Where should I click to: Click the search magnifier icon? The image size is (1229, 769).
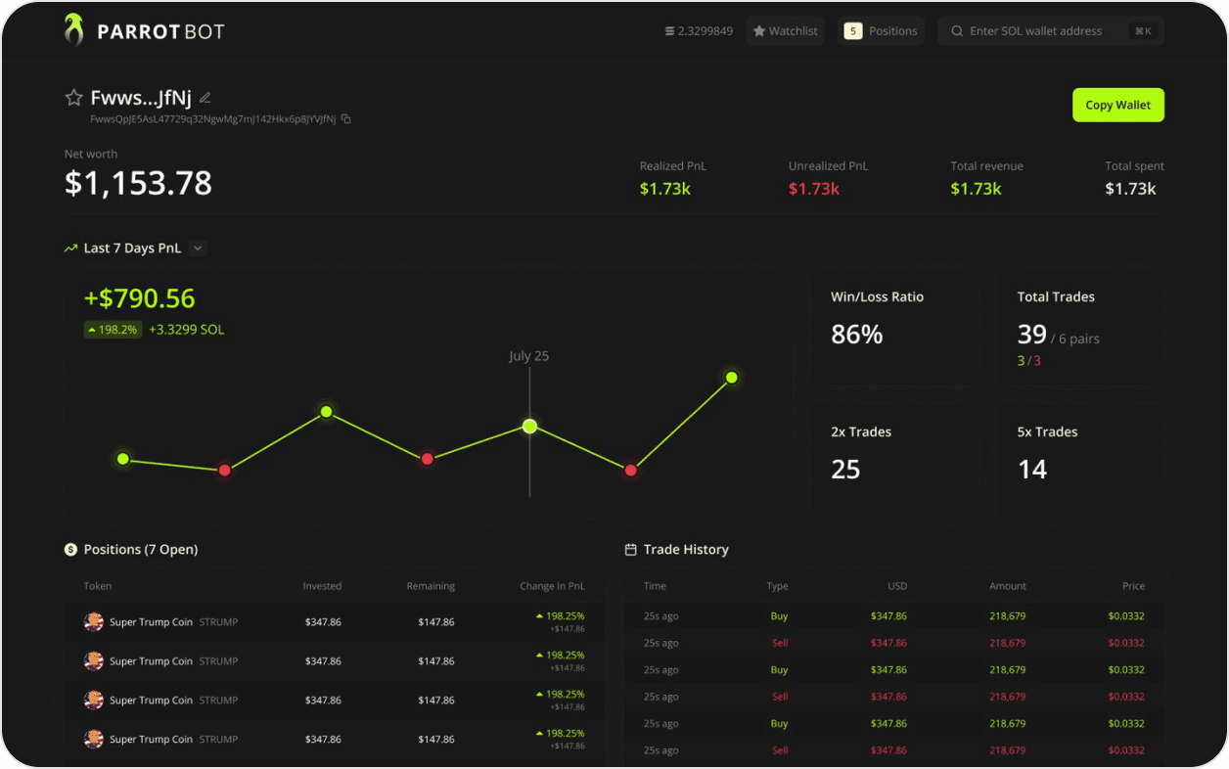957,31
